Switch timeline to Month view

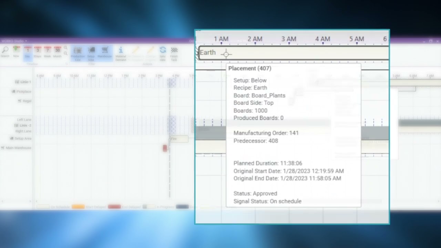tap(57, 52)
